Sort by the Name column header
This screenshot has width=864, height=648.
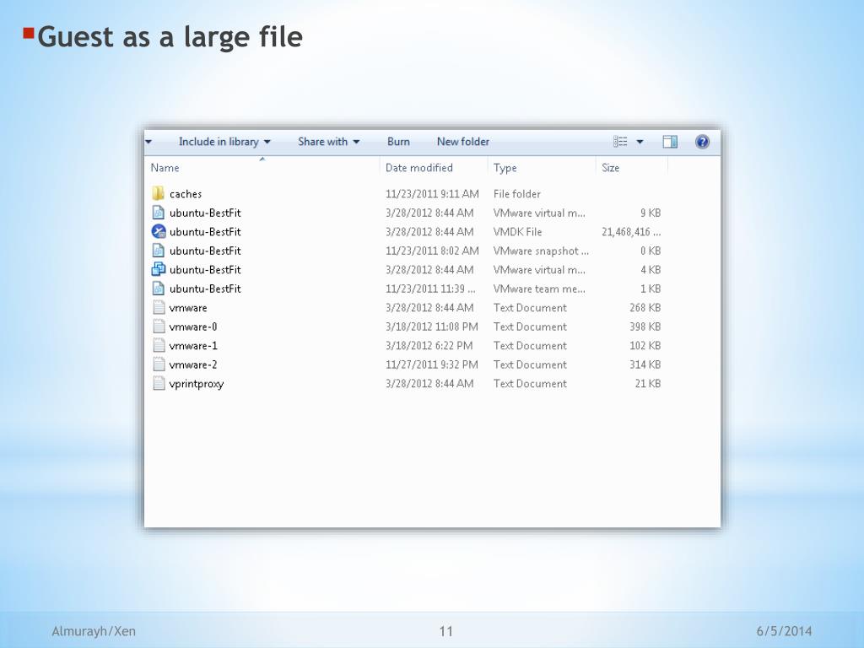coord(165,168)
